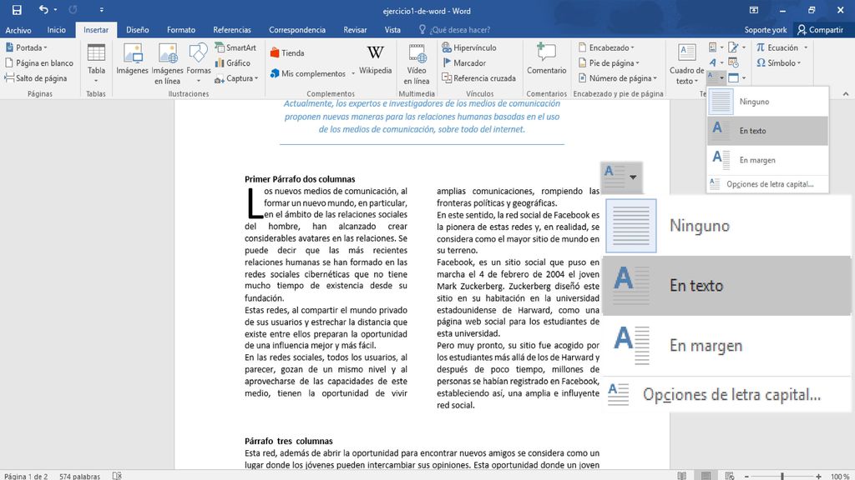This screenshot has width=855, height=480.
Task: Insert an object with the window icon
Action: tap(733, 77)
